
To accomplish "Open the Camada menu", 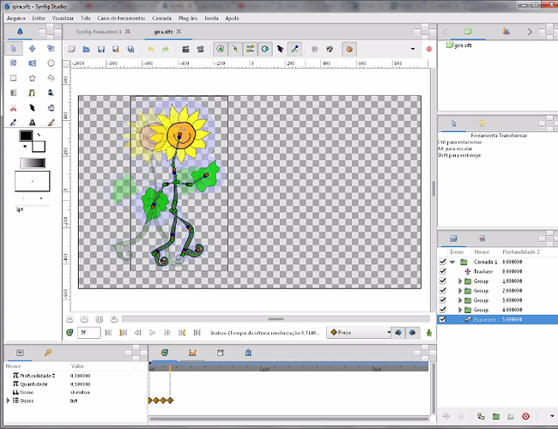I will coord(162,17).
